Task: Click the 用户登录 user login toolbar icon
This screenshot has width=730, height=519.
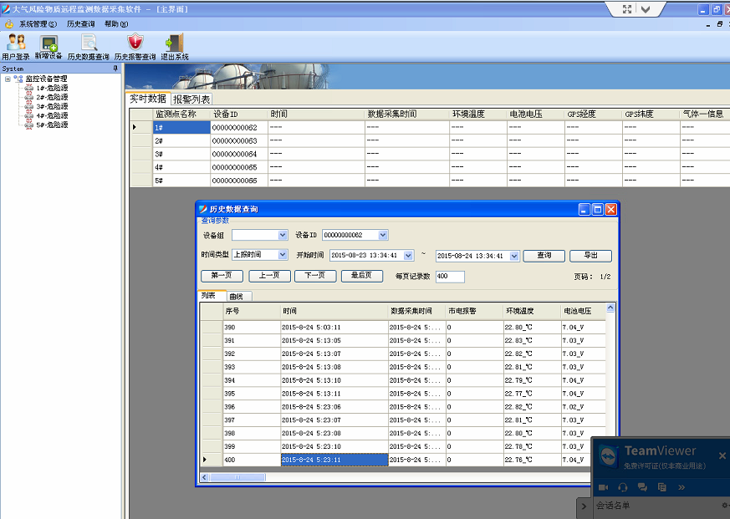Action: pyautogui.click(x=15, y=43)
